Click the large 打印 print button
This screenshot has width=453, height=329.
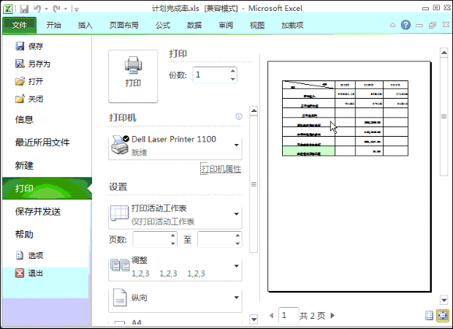(133, 76)
